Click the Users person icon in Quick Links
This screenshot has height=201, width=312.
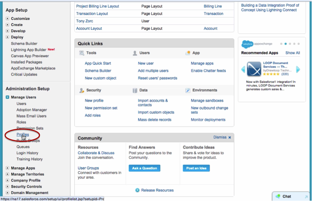[x=135, y=53]
